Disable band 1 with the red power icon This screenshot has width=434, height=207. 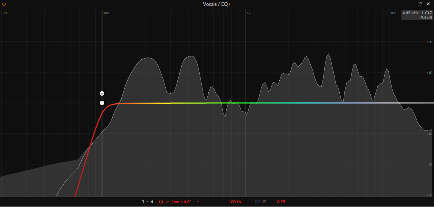pos(161,202)
